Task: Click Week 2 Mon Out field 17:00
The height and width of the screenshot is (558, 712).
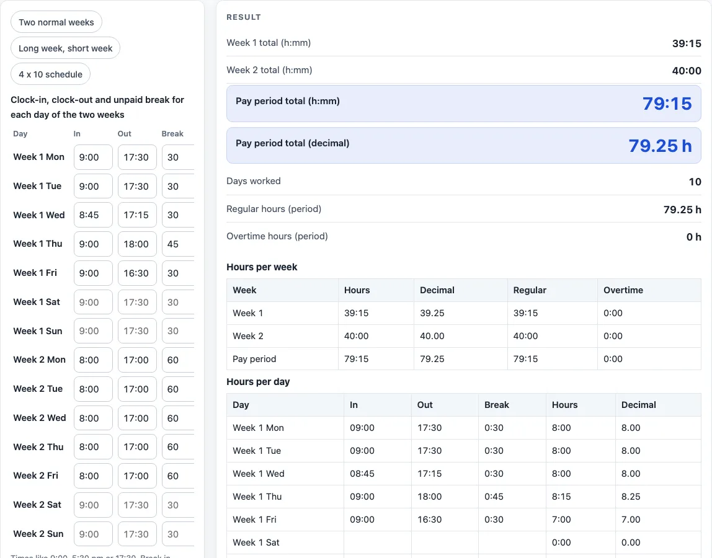Action: click(x=137, y=360)
